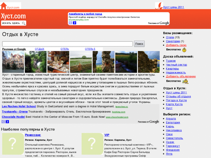The image size is (211, 158).
Task: Click next arrow under Chocolate Hostel ad
Action: click(7, 122)
